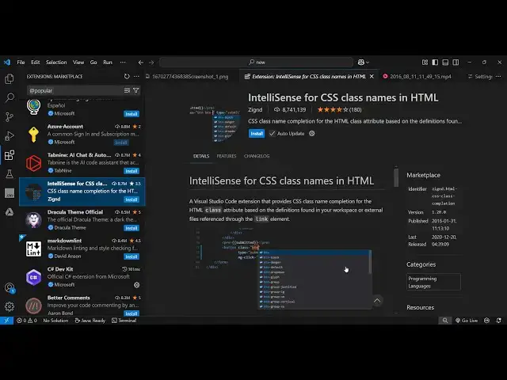
Task: Open Programming Languages category
Action: (433, 282)
